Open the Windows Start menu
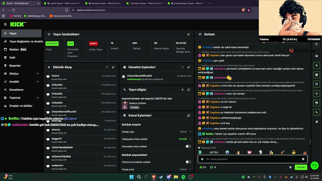This screenshot has height=181, width=322. click(132, 177)
